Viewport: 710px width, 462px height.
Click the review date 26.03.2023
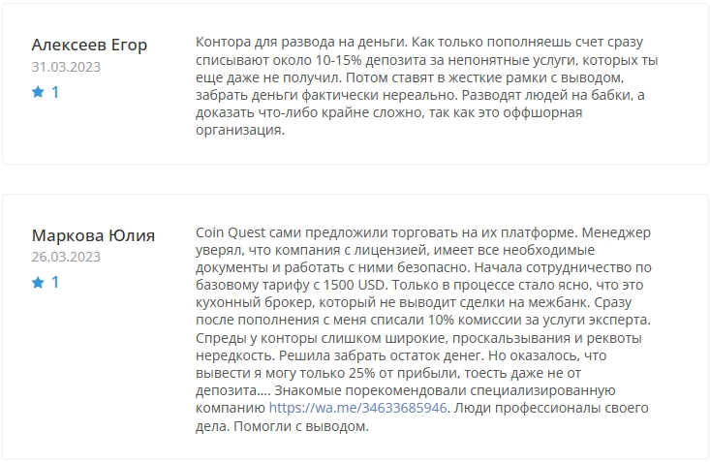66,257
